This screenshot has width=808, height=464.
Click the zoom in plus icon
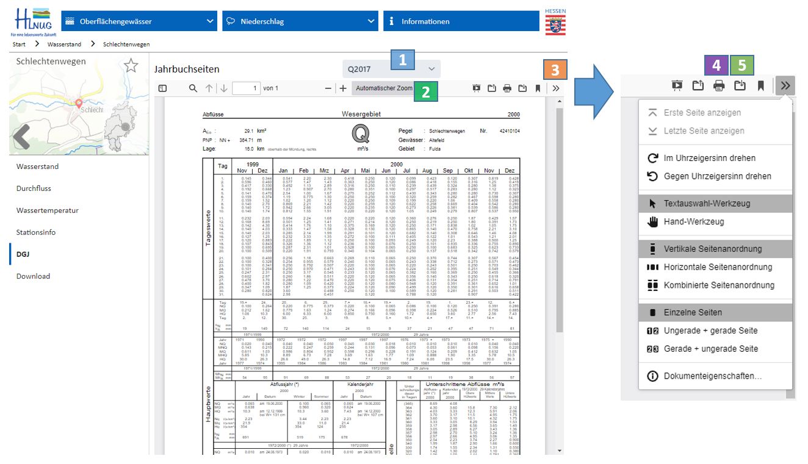tap(343, 88)
